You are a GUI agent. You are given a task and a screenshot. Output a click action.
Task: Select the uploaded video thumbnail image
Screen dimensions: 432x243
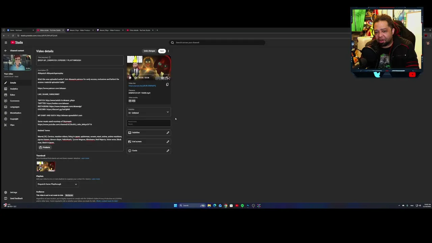click(x=46, y=166)
